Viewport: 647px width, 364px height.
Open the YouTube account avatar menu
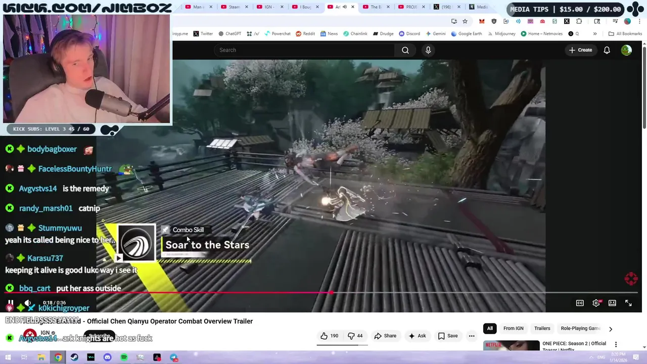(626, 50)
